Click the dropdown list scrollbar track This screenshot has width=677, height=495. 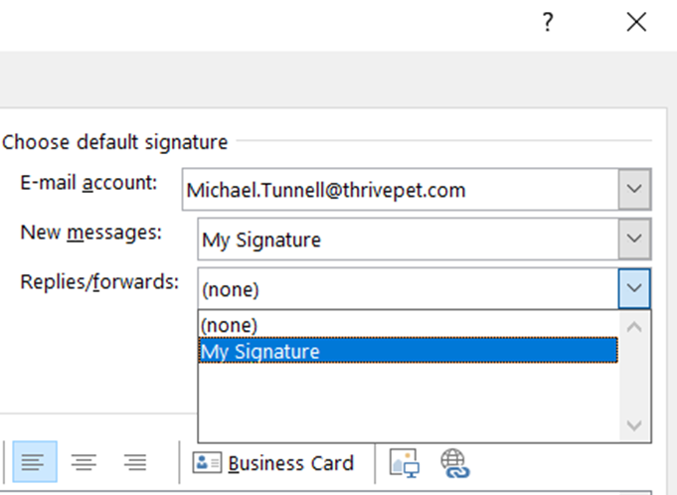(x=635, y=378)
